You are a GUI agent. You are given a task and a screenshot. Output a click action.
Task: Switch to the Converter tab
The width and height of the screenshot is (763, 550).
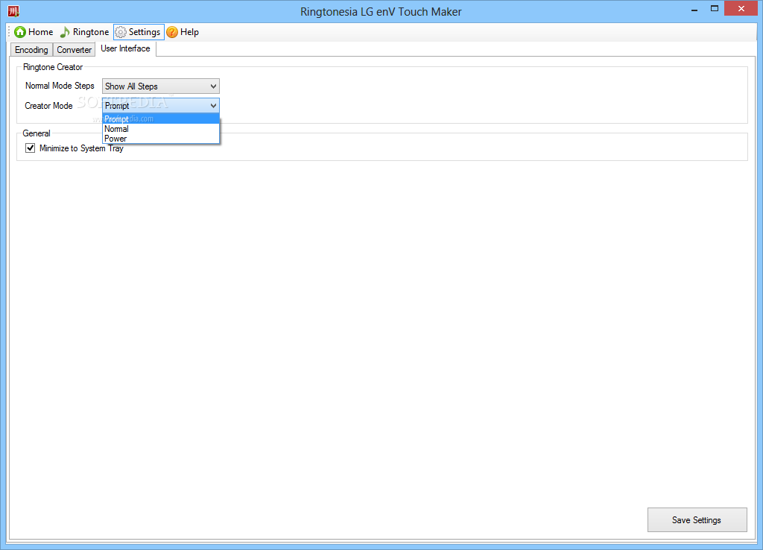click(x=74, y=50)
